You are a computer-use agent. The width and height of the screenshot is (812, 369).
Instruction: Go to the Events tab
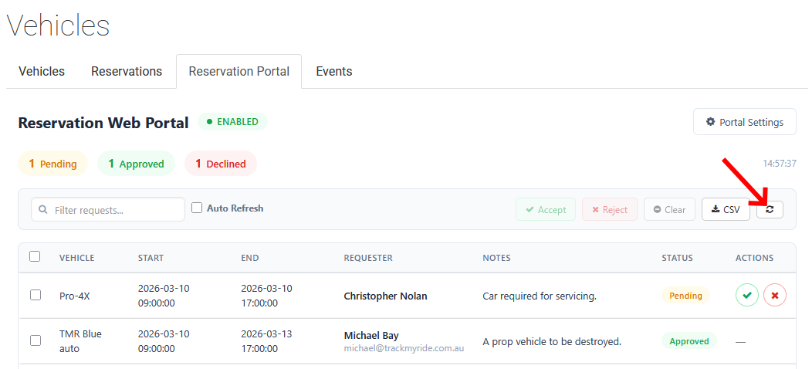point(333,72)
